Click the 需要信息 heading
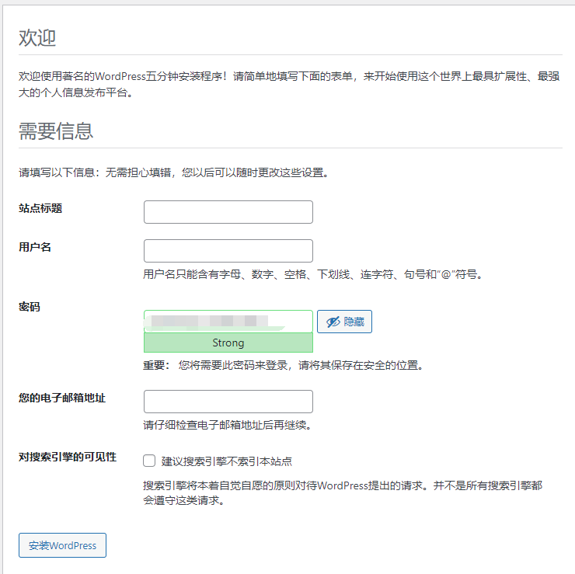The height and width of the screenshot is (574, 575). point(56,130)
